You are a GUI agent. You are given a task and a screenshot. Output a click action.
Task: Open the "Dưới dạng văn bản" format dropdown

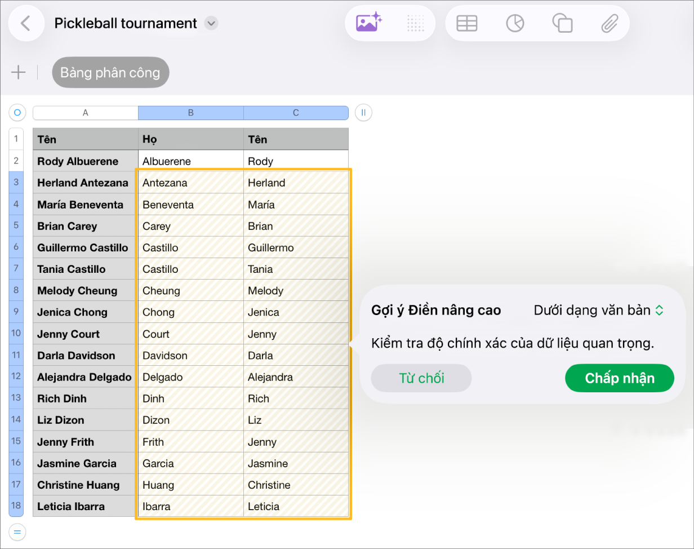pos(599,310)
